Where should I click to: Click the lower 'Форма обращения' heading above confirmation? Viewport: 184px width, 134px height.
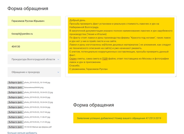94,105
